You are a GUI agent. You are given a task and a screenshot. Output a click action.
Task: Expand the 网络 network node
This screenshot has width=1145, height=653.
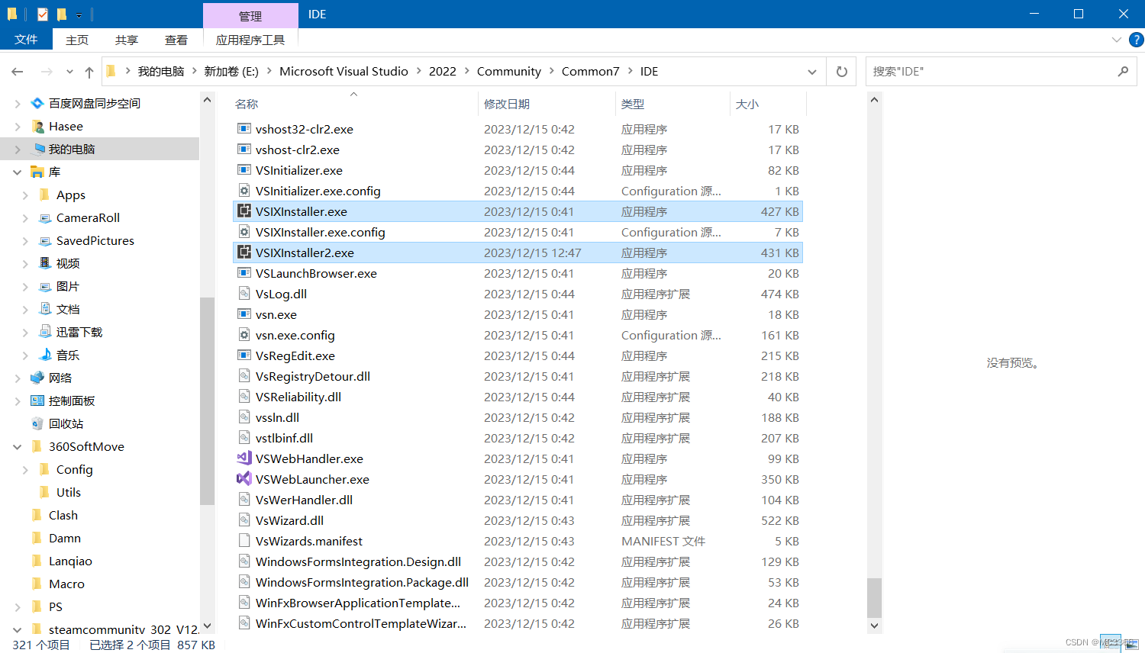click(x=18, y=378)
